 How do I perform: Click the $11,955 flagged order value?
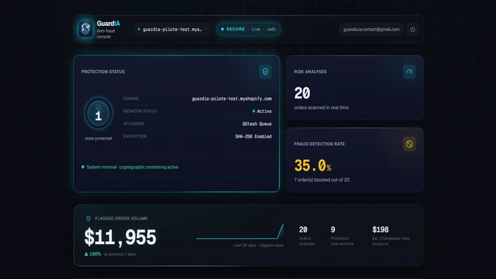pyautogui.click(x=120, y=237)
